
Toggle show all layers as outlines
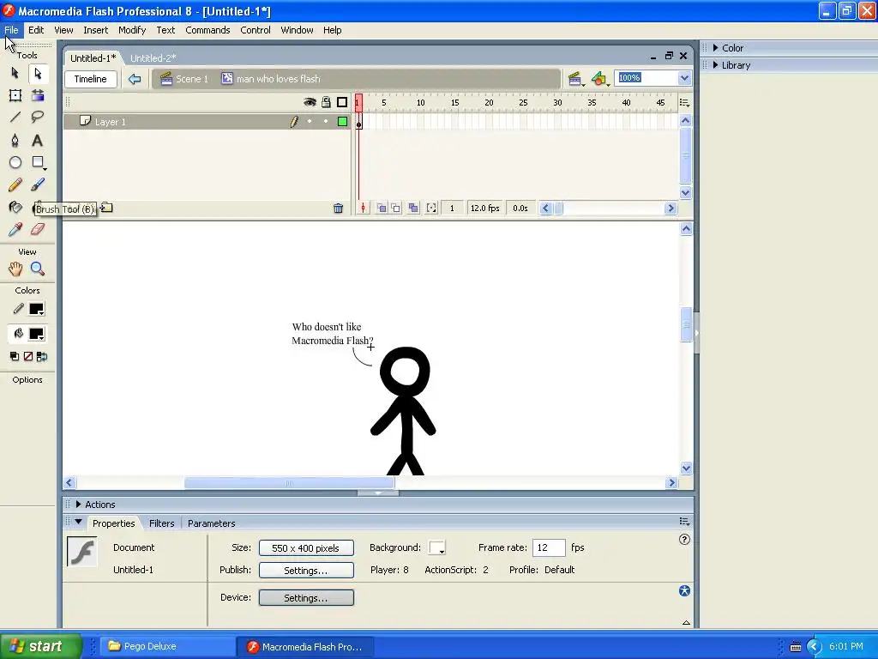click(x=342, y=102)
